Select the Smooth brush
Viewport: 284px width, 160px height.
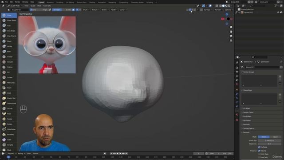tap(9, 62)
